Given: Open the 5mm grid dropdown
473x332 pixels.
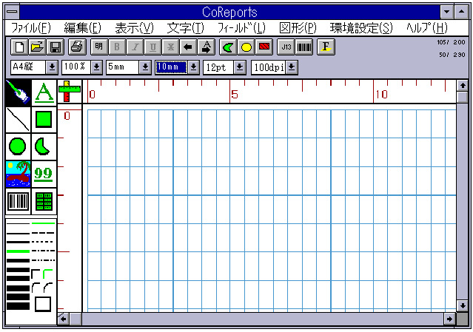Looking at the screenshot, I should tap(145, 67).
